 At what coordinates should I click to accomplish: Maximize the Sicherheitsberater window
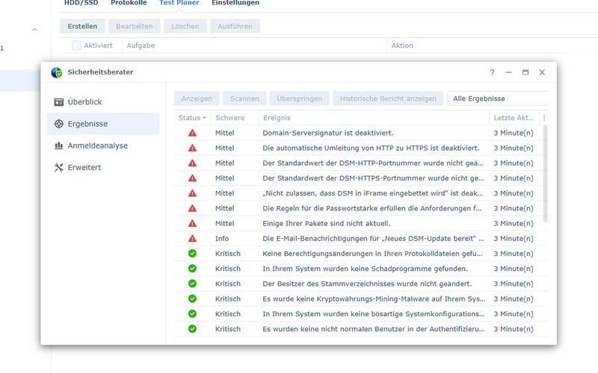tap(525, 72)
